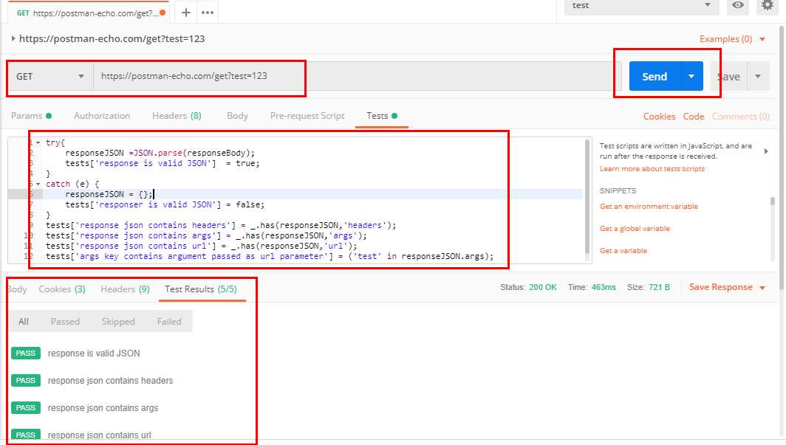Insert 'Get a global variable' snippet

[635, 228]
